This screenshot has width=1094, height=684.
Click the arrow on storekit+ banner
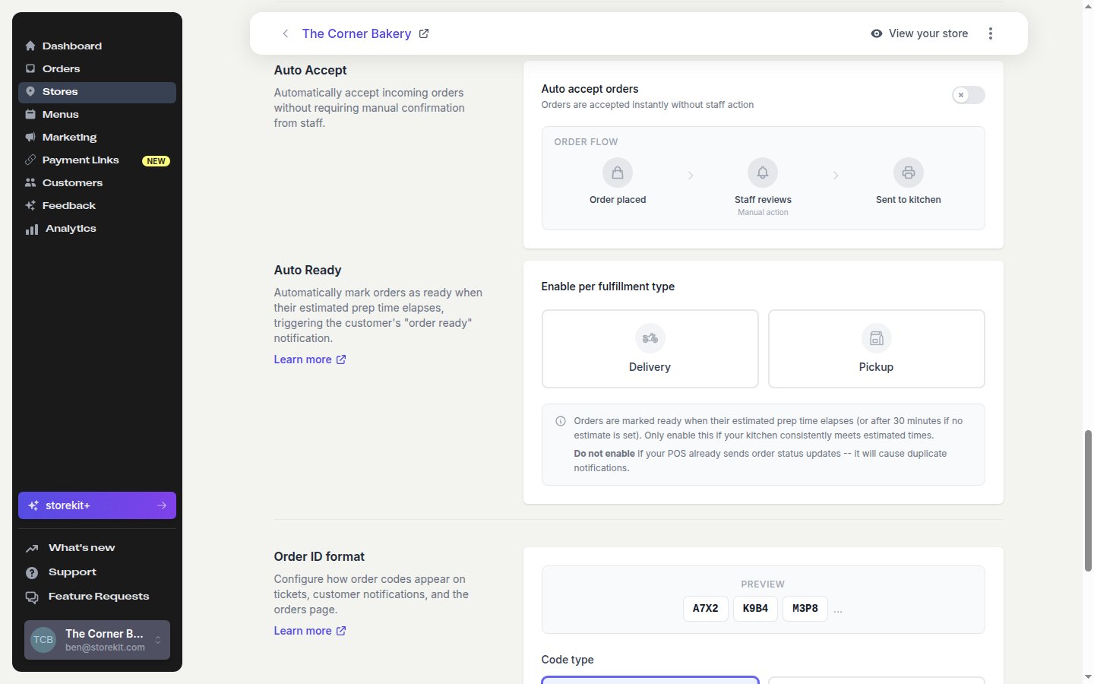click(162, 505)
